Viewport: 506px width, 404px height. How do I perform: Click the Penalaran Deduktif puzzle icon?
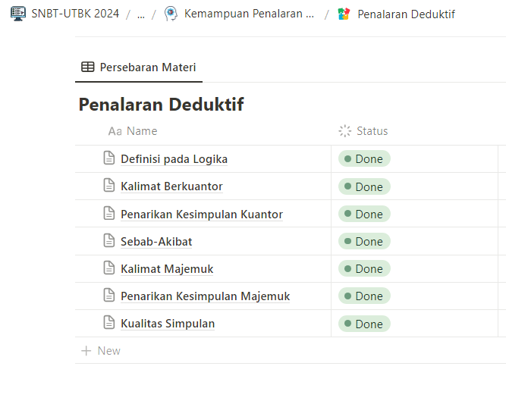tap(344, 14)
